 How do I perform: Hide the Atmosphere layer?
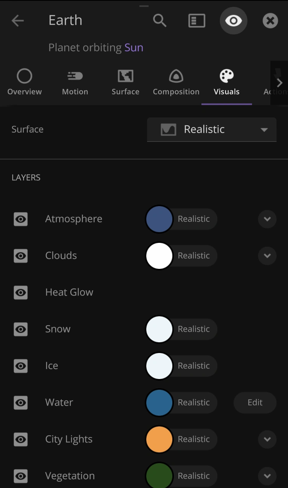click(x=21, y=219)
